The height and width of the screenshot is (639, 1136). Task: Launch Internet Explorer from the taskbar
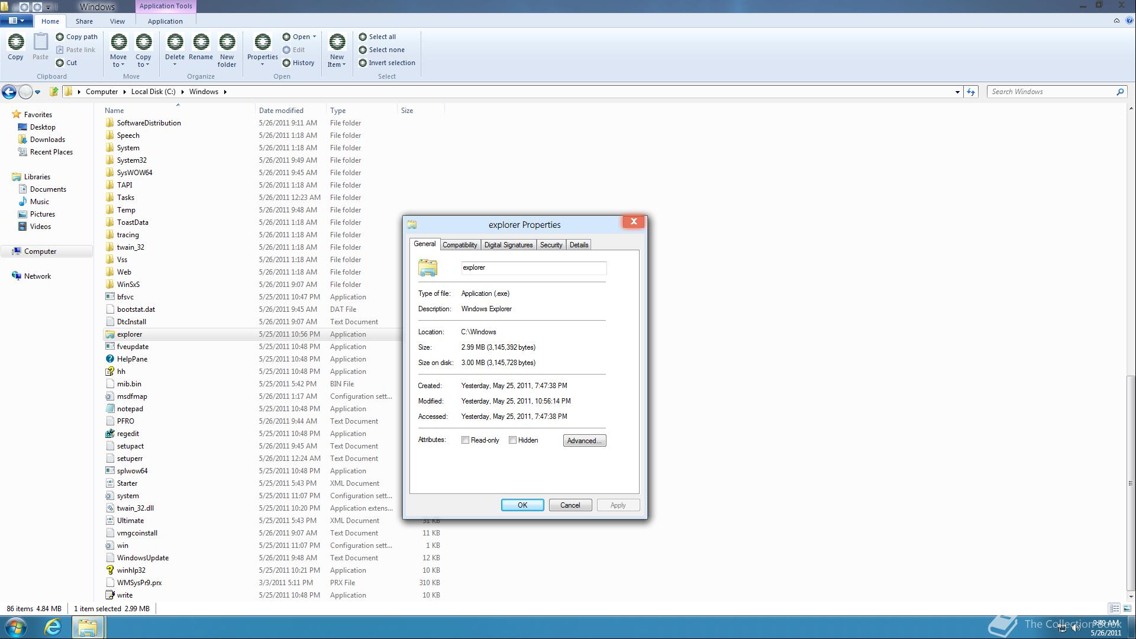(x=53, y=627)
